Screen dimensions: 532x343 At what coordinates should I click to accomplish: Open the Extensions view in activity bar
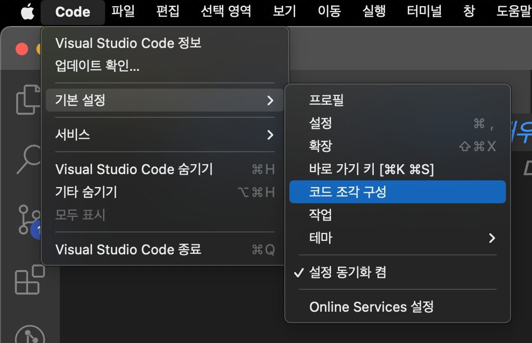pyautogui.click(x=30, y=279)
